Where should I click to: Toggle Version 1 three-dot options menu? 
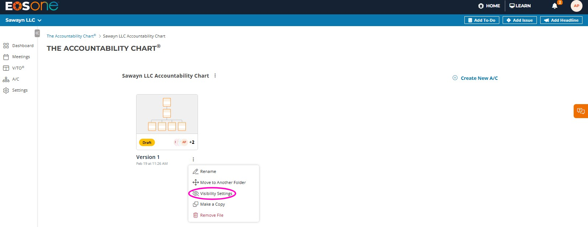pos(193,159)
